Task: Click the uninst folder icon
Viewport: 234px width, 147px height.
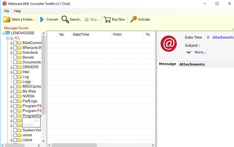Action: click(19, 135)
